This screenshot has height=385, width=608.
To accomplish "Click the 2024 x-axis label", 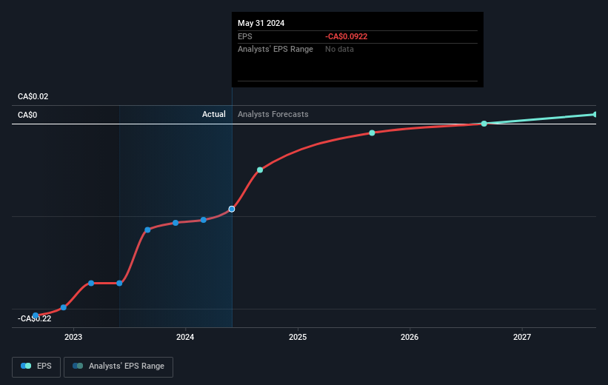I will click(185, 337).
